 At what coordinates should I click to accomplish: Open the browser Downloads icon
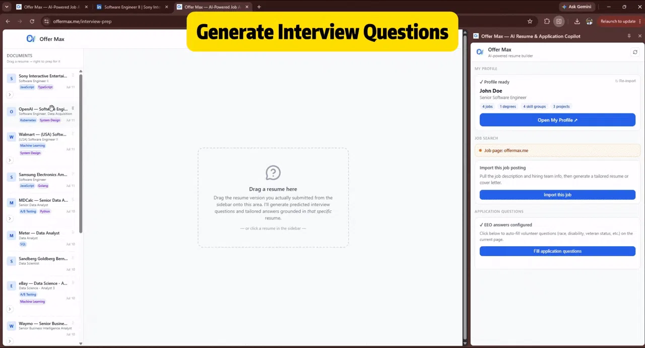(x=577, y=21)
